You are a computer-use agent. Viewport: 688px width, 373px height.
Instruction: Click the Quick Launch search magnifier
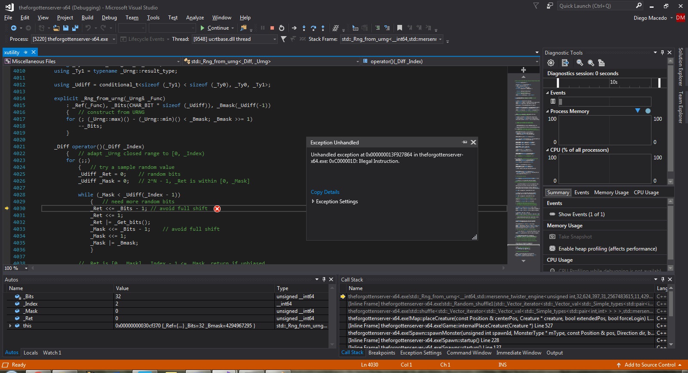click(x=639, y=6)
